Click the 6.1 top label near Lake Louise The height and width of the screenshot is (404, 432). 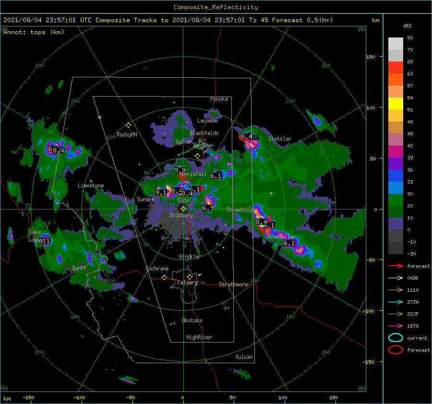(x=45, y=241)
